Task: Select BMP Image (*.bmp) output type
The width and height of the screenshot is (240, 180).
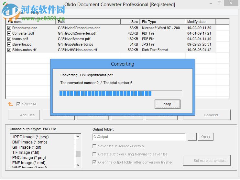Action: (29, 142)
